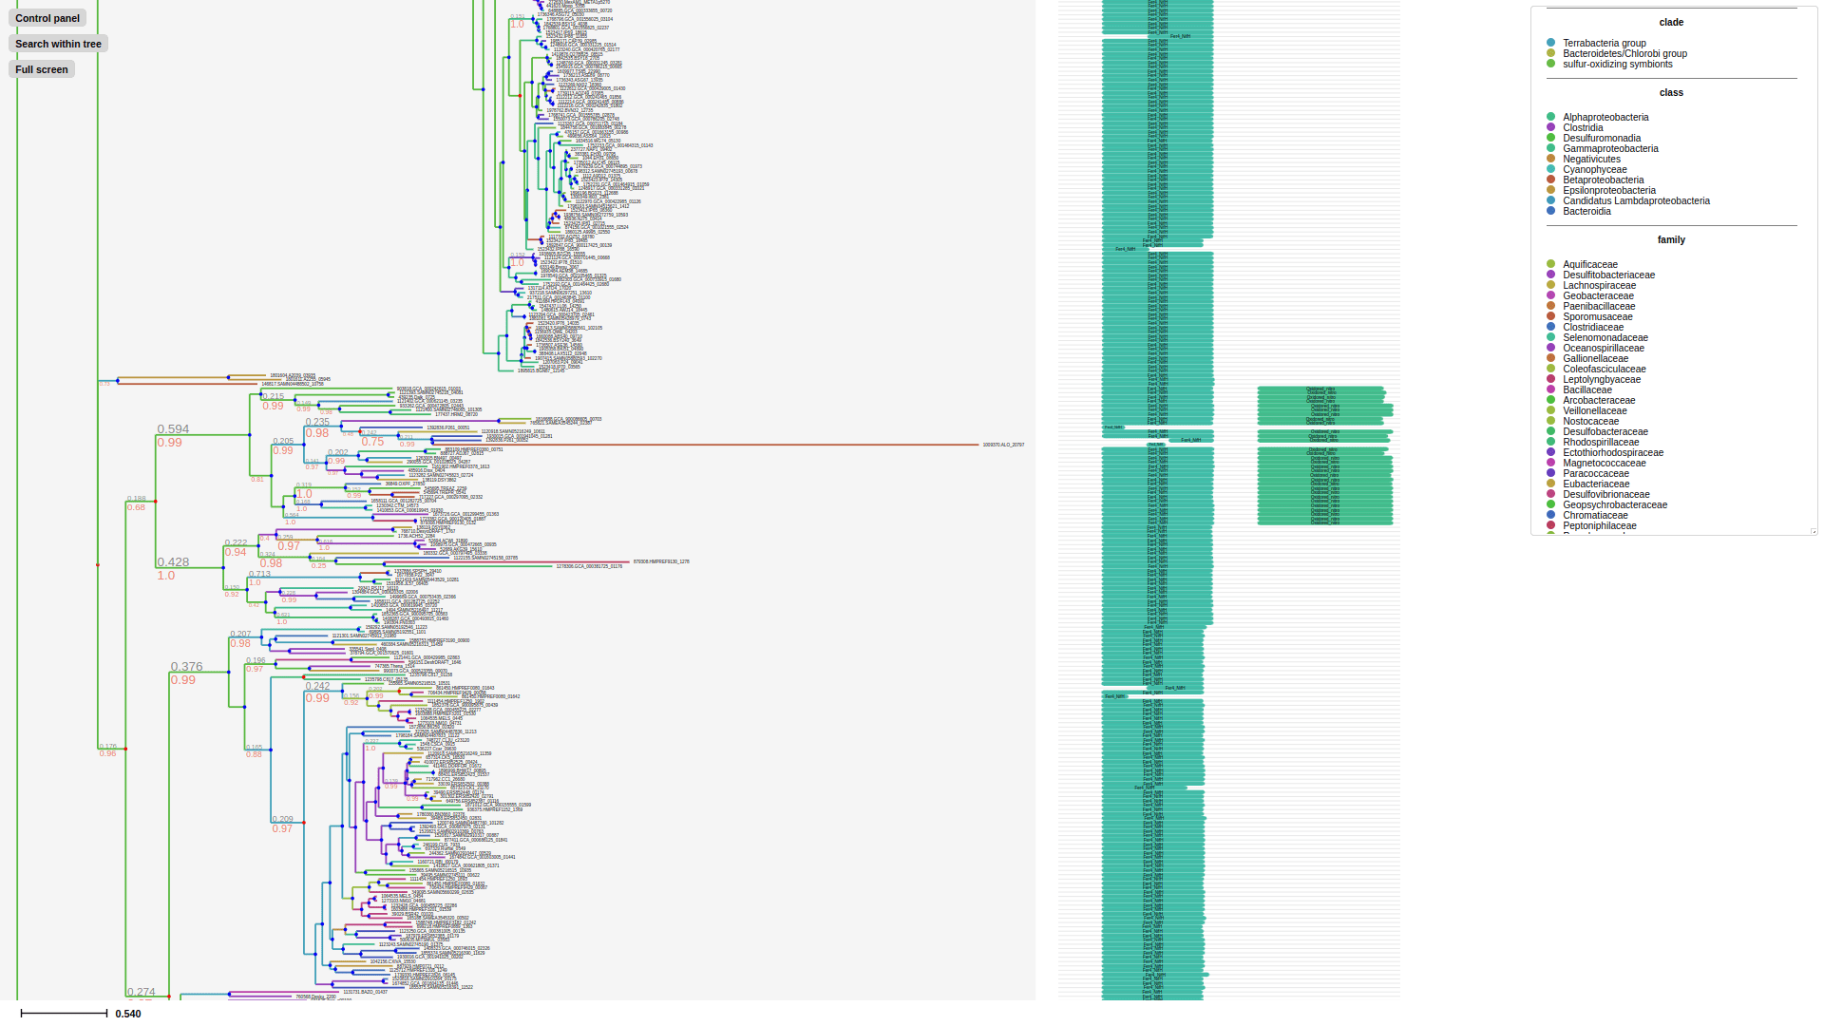Click the Epsilonproteobacteria class label
Screen dimensions: 1824x1026
point(1609,190)
